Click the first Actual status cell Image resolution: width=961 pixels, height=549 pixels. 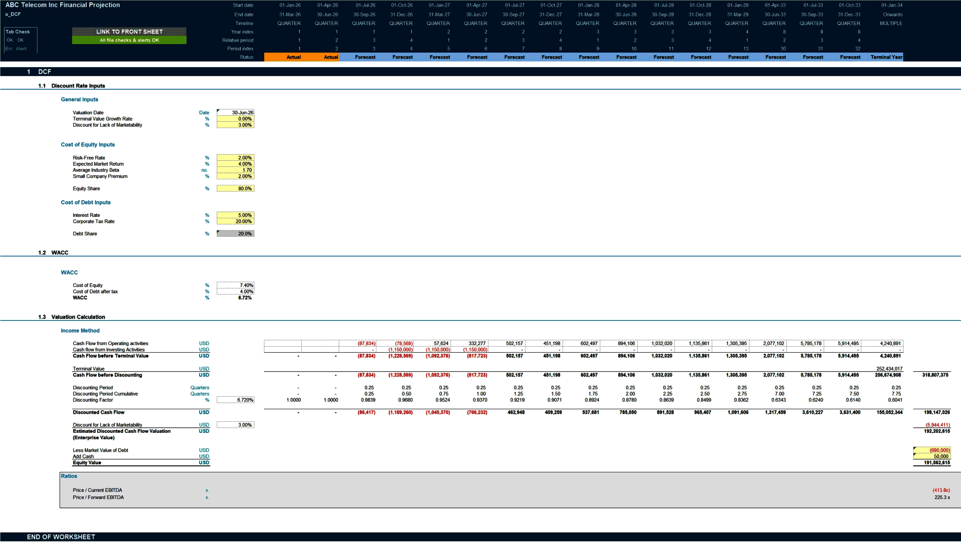[293, 57]
